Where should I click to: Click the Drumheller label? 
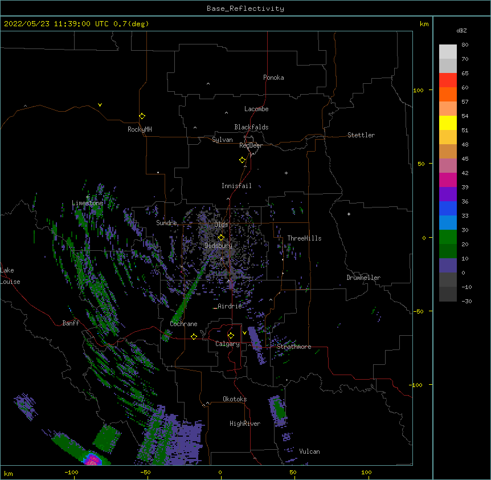[x=363, y=278]
